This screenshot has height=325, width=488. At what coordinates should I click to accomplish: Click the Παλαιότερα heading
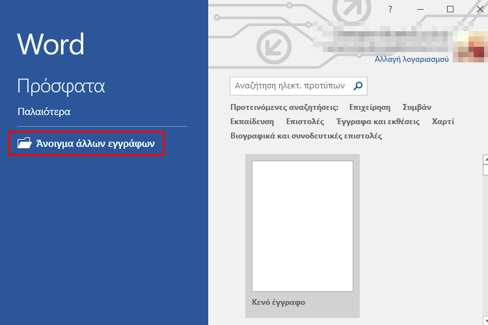tap(44, 112)
